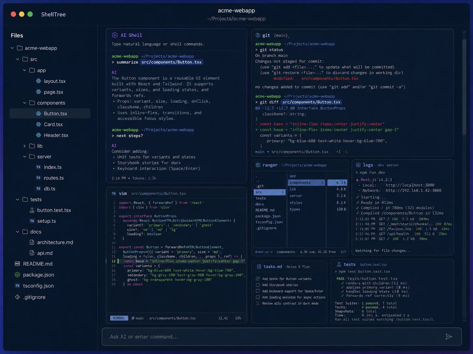Click git branch icon in vim status bar
Viewport: 473px width, 354px height.
tap(133, 318)
